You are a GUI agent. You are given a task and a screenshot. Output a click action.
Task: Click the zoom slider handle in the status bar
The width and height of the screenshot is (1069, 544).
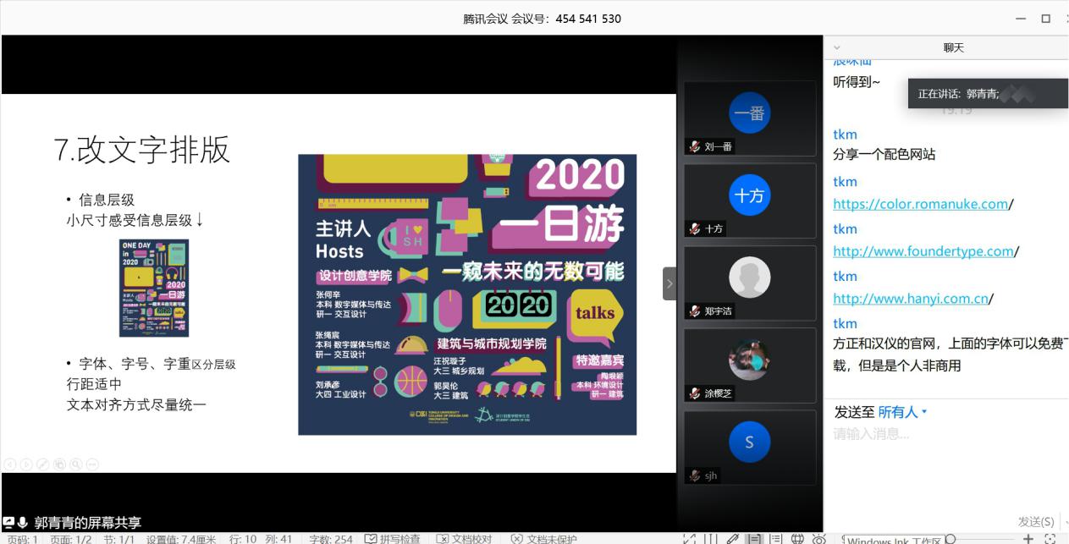pyautogui.click(x=951, y=539)
